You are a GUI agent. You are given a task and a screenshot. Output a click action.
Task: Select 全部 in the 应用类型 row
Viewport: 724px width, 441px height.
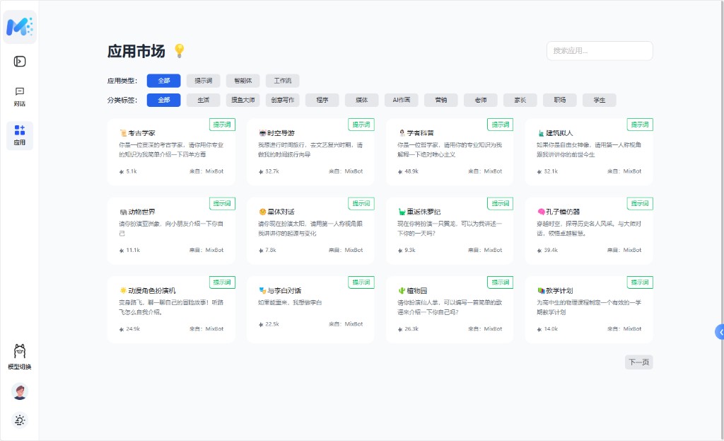(164, 81)
